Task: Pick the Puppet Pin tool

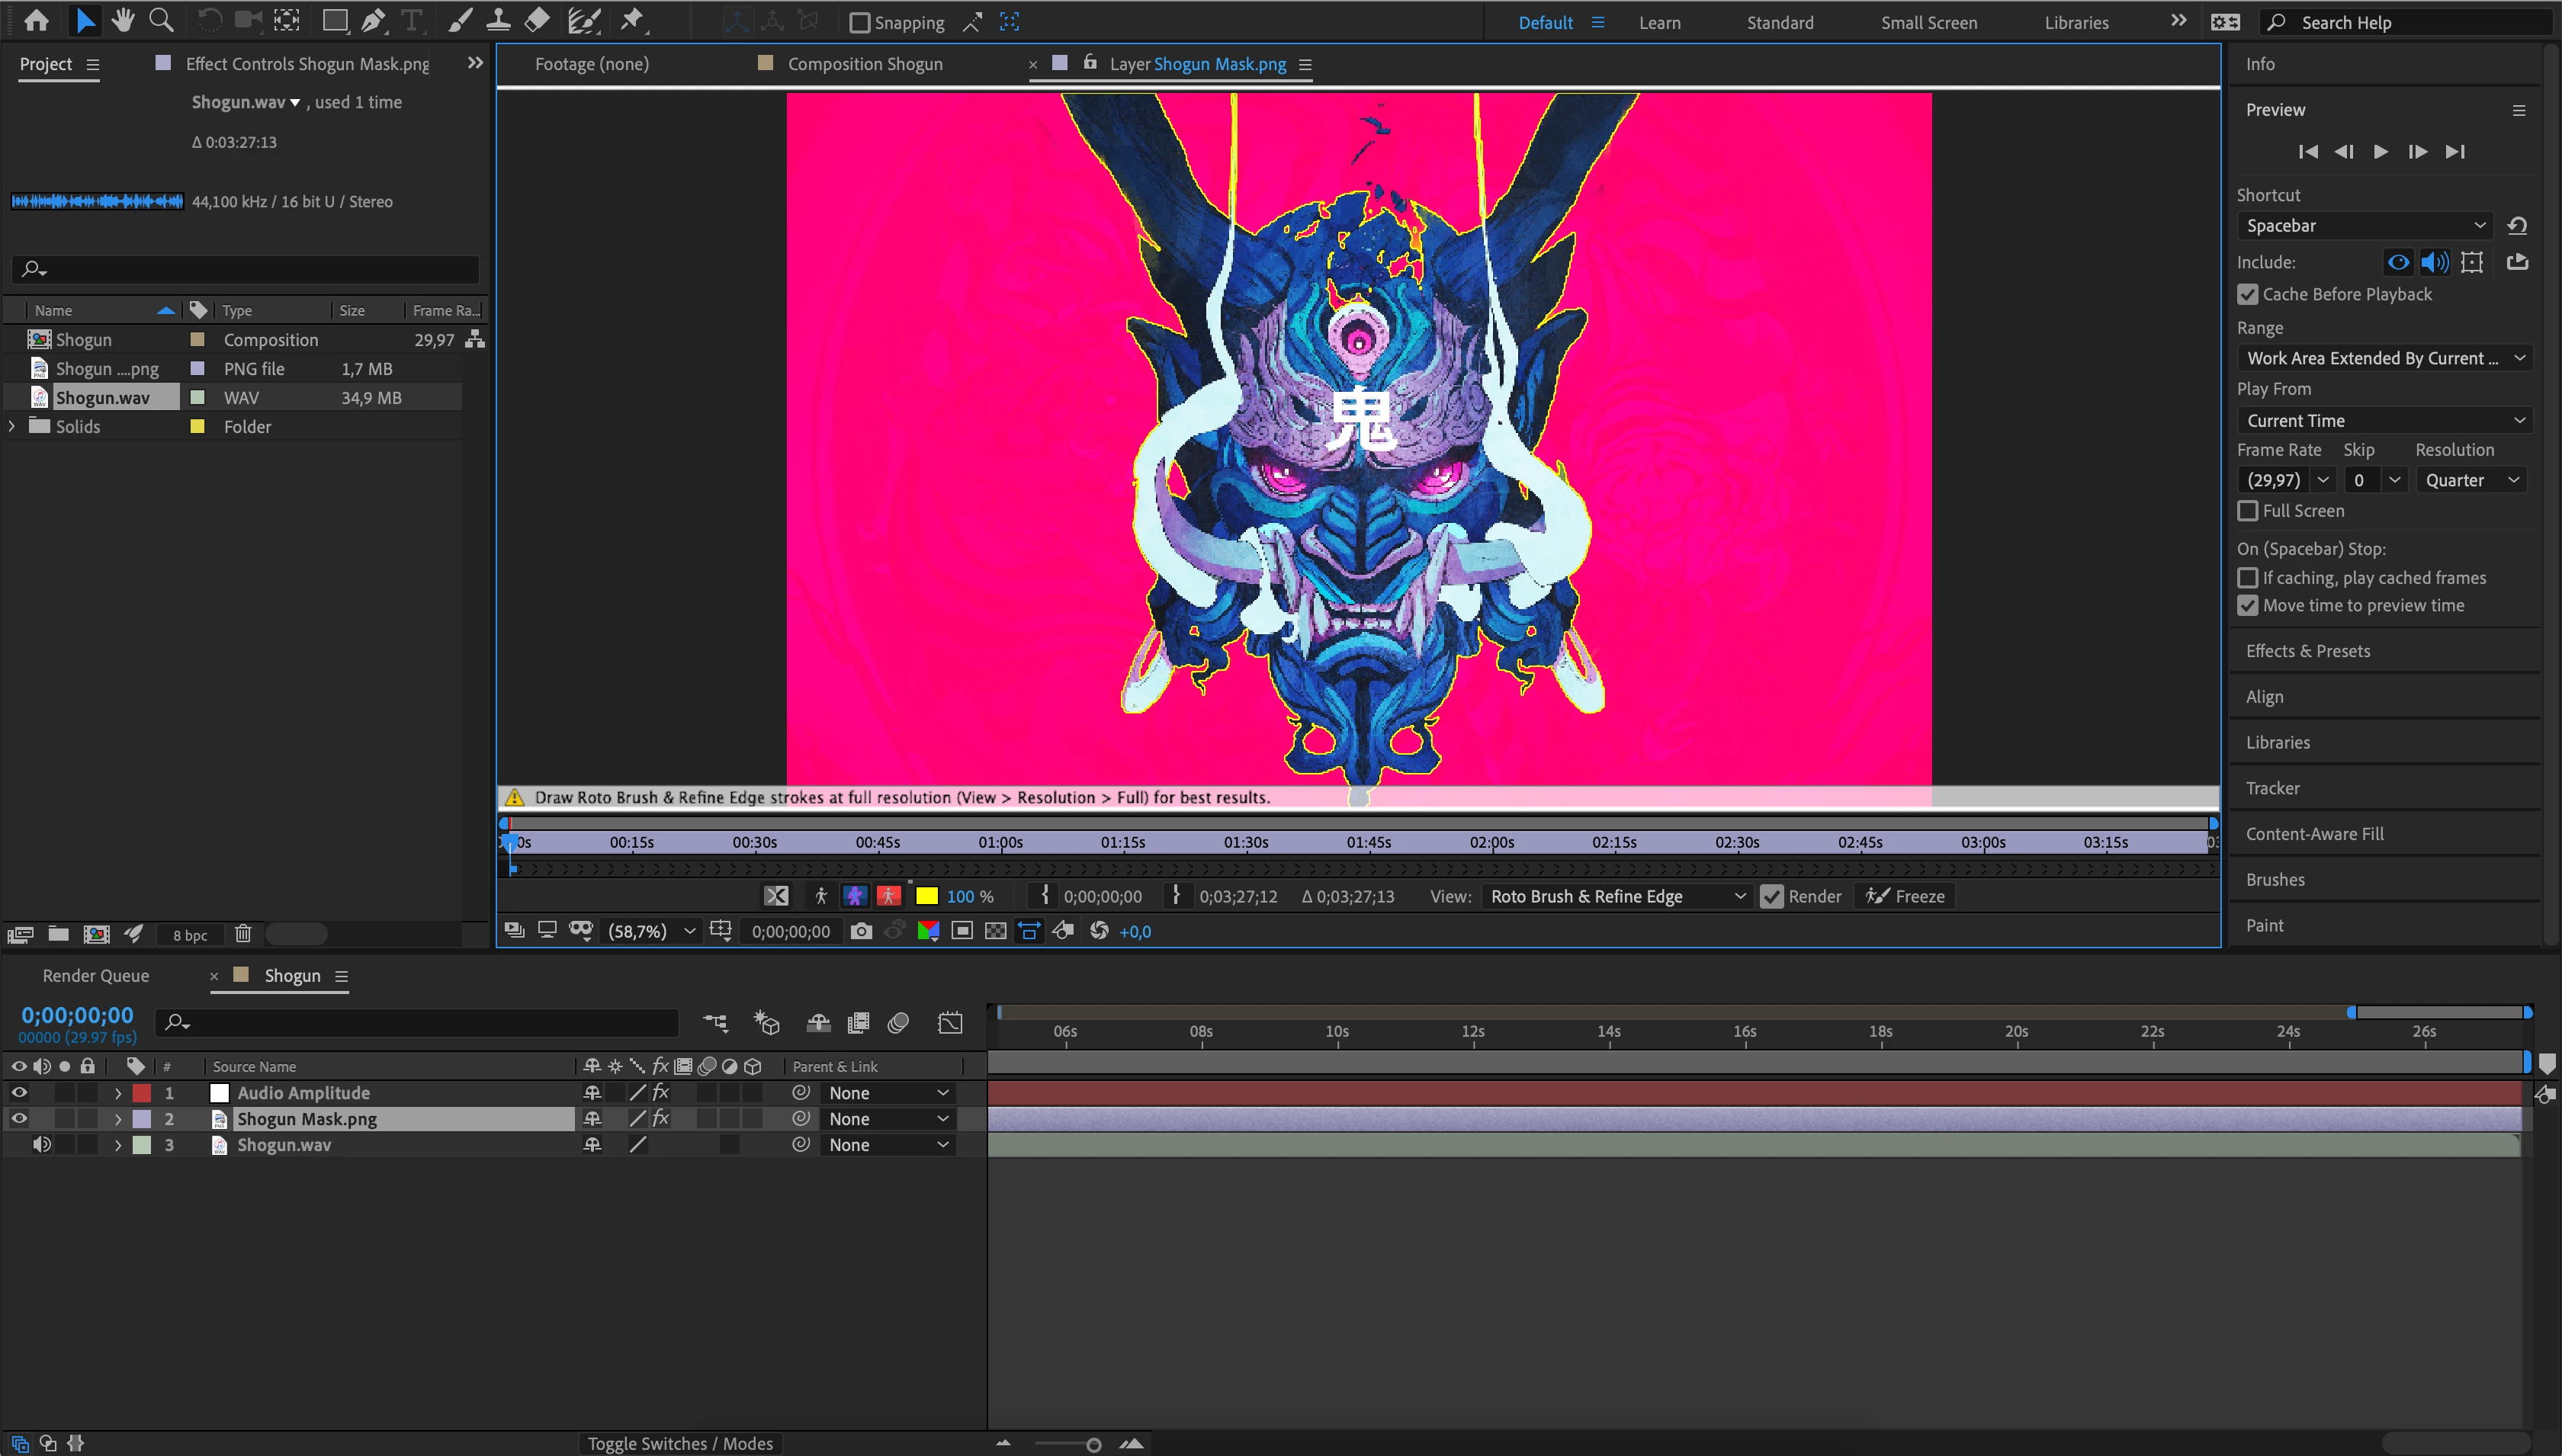Action: pos(632,21)
